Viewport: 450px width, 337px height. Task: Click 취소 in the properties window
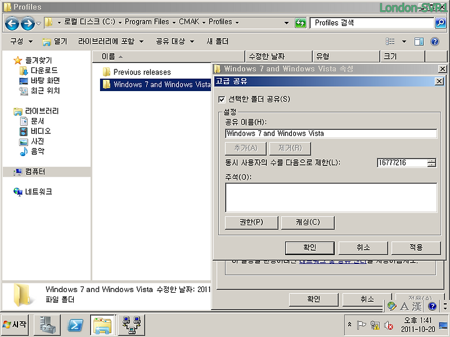point(367,300)
